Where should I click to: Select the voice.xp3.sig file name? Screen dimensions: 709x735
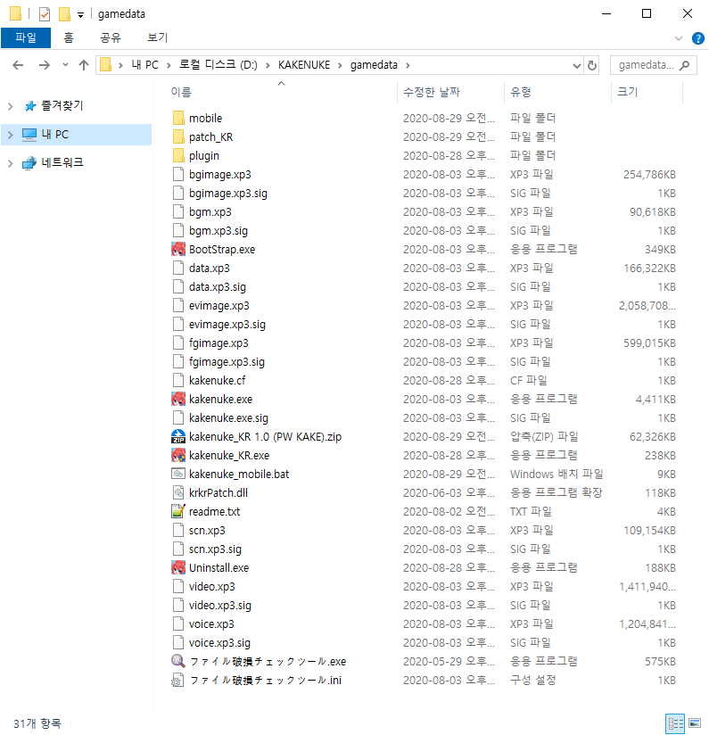point(219,642)
